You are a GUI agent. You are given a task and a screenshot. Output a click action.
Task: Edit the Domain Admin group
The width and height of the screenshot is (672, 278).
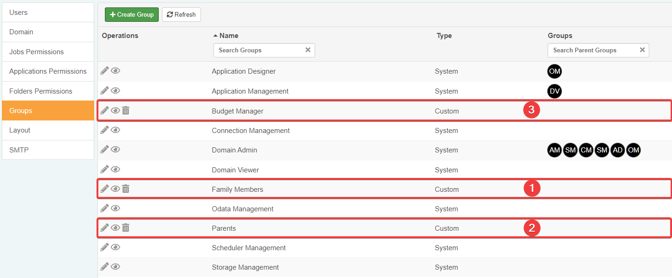105,149
